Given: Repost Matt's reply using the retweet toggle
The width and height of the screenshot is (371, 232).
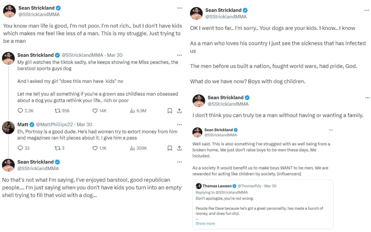Looking at the screenshot, I should 57,148.
